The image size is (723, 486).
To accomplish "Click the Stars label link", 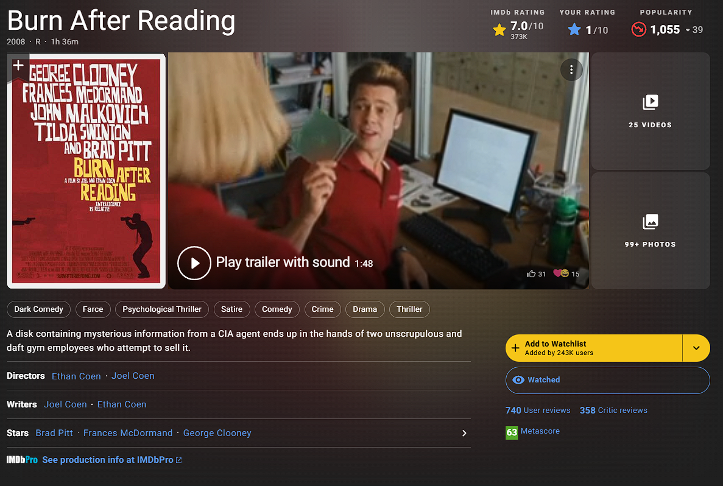I will [18, 433].
